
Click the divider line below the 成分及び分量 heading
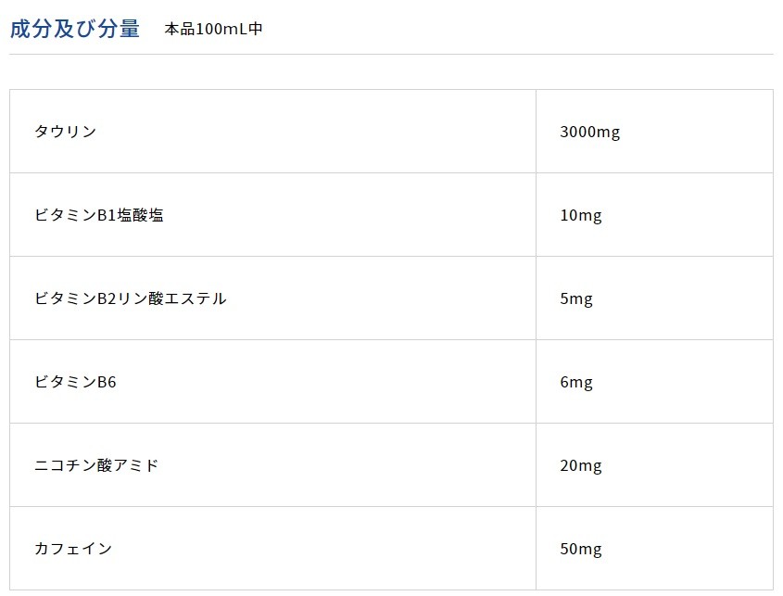[x=391, y=54]
